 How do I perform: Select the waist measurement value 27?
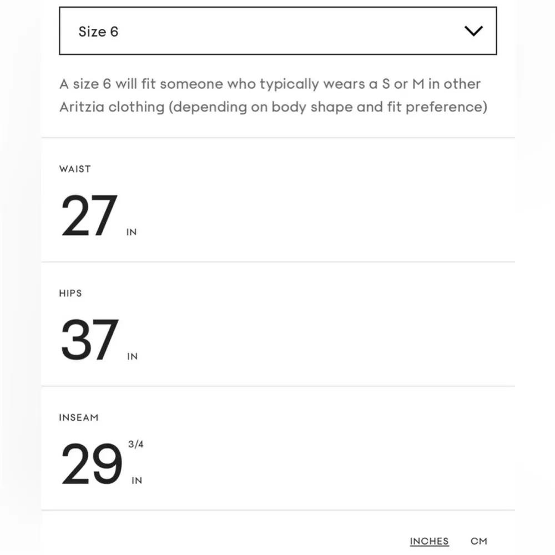89,216
